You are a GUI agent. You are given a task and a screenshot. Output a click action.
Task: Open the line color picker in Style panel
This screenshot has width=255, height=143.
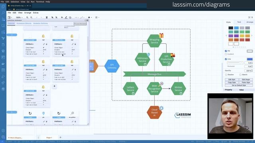[x=250, y=59]
